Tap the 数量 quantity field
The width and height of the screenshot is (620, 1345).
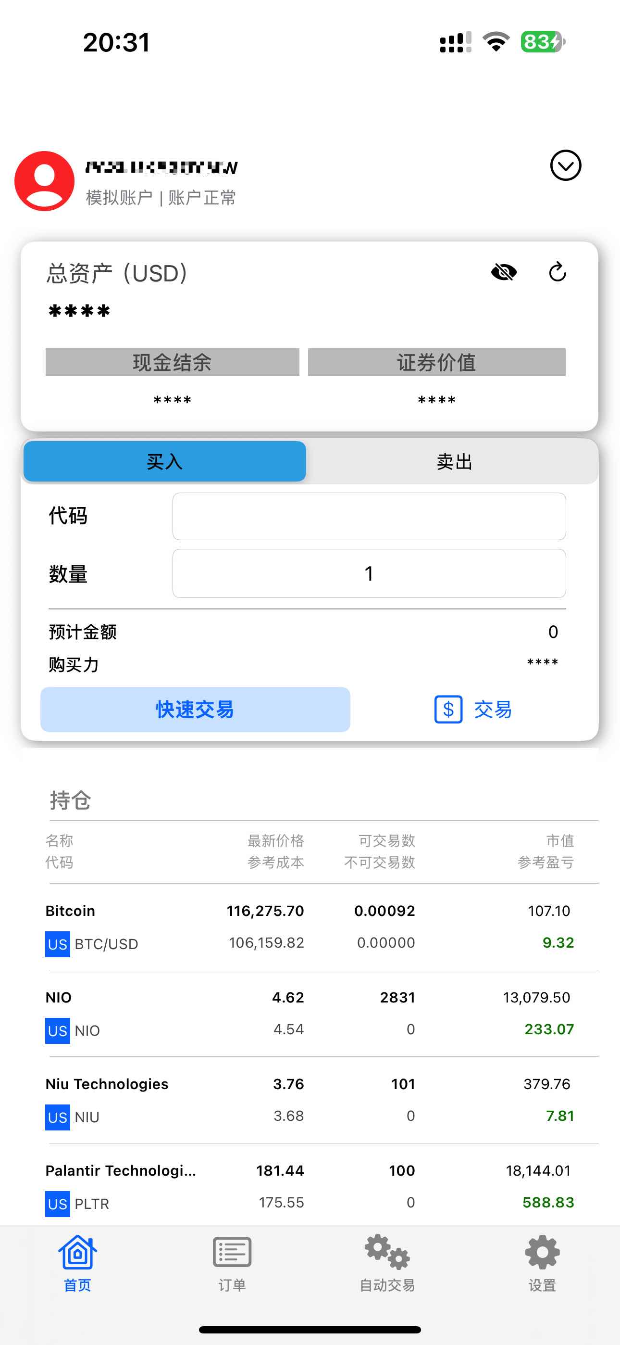(369, 573)
